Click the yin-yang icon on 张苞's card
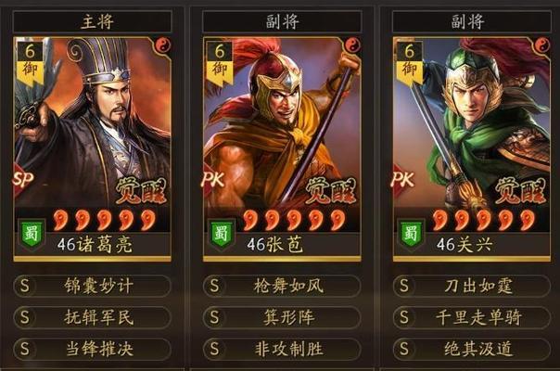 [x=353, y=45]
